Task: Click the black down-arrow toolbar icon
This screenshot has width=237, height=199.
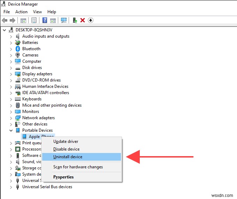Action: (91, 20)
